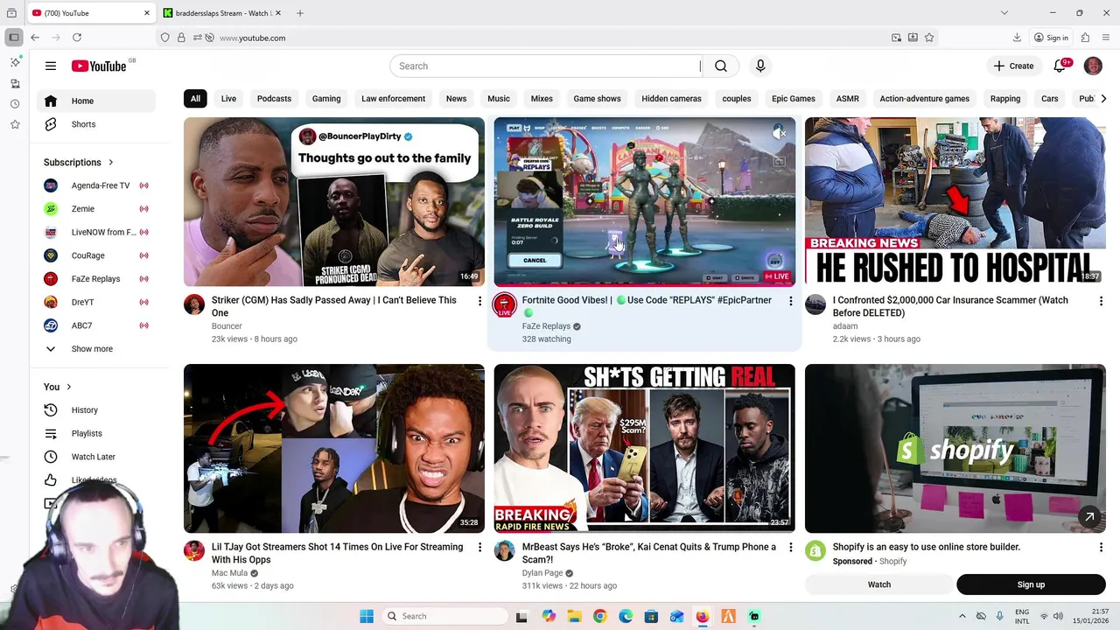Screen dimensions: 1120x630
Task: Reload the page in browser toolbar
Action: coord(77,38)
